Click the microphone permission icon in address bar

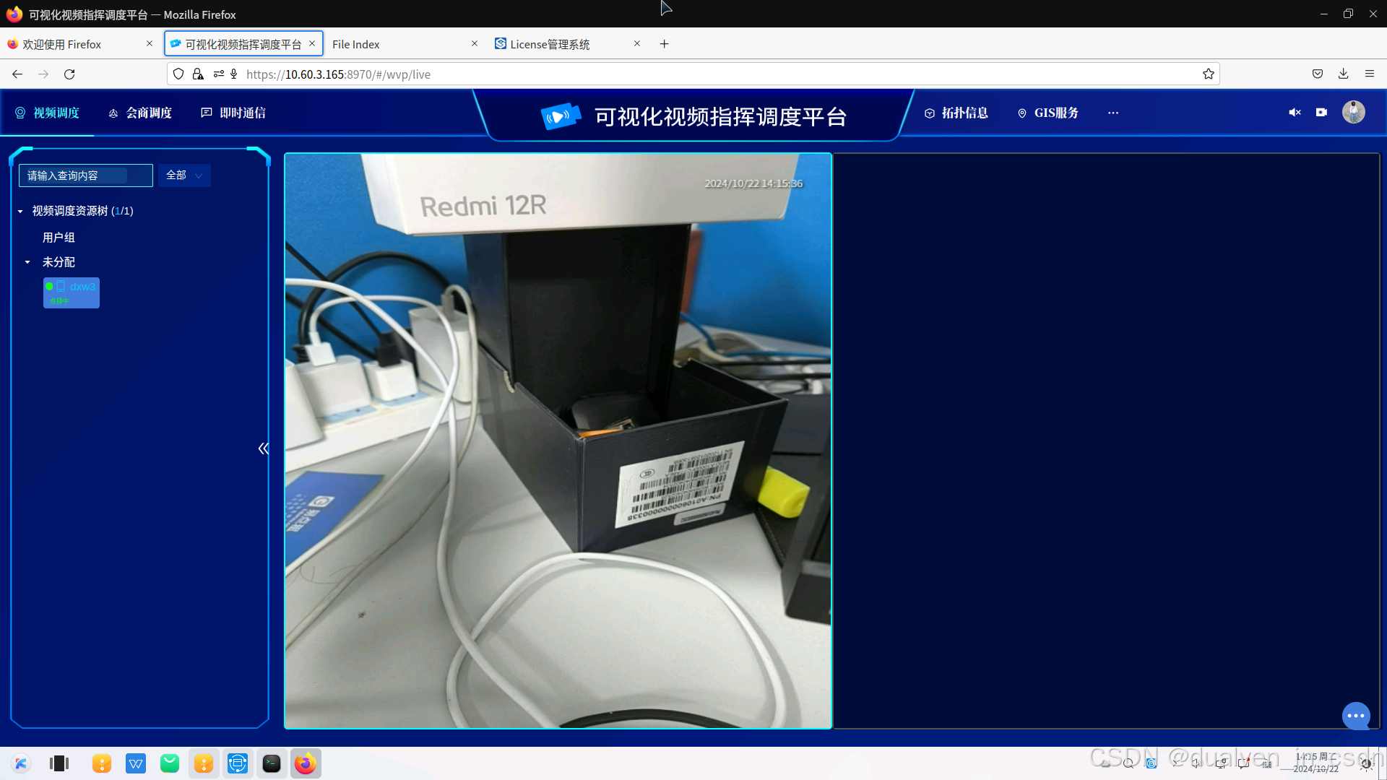point(233,74)
